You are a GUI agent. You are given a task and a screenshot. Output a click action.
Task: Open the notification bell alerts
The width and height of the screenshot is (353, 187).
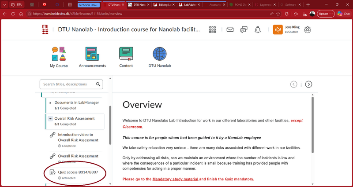click(x=258, y=29)
